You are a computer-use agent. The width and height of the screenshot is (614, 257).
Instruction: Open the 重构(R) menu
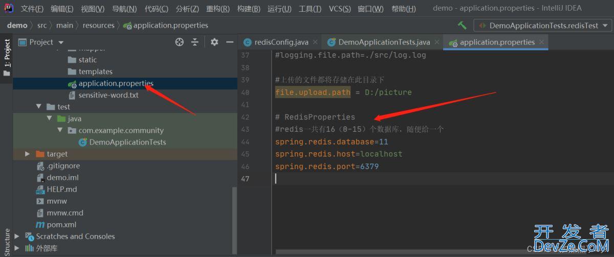click(x=218, y=9)
